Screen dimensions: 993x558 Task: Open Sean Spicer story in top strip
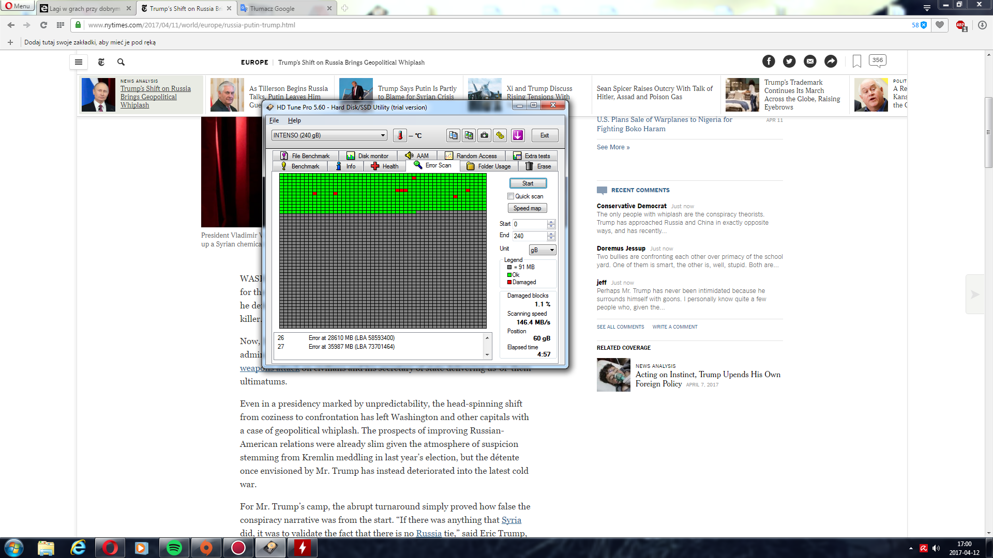pos(654,93)
